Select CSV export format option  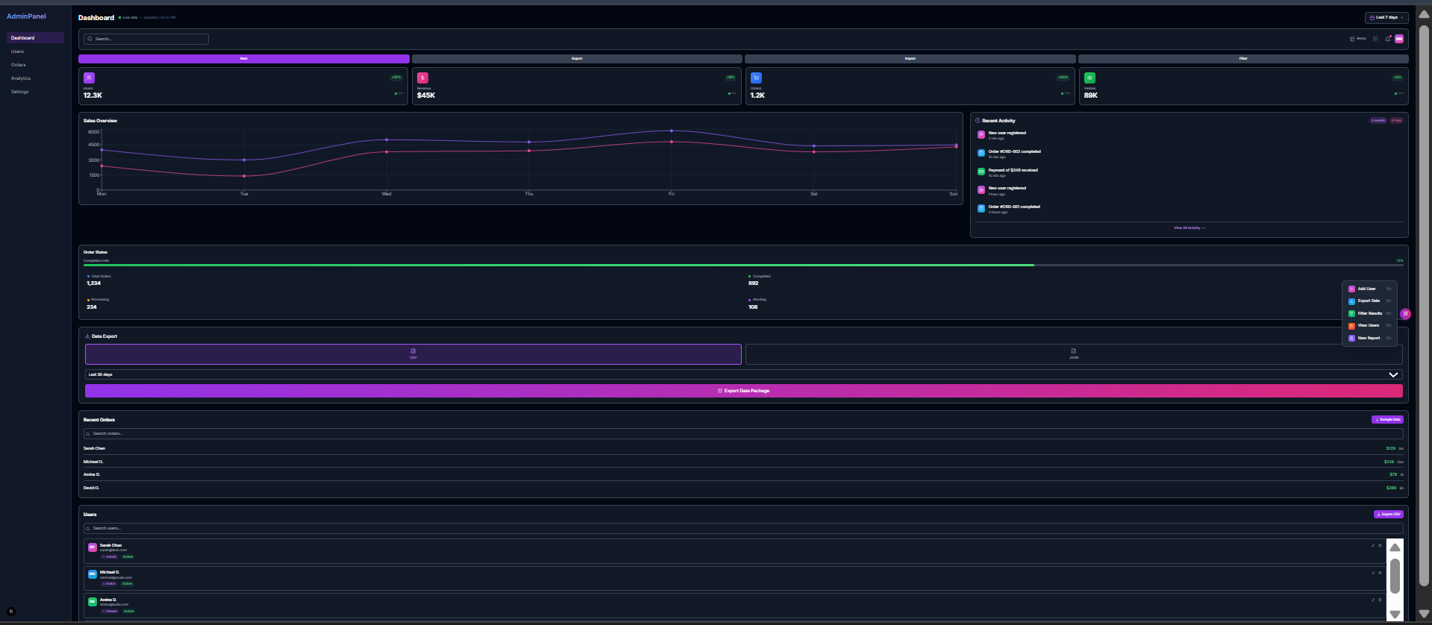pyautogui.click(x=413, y=354)
